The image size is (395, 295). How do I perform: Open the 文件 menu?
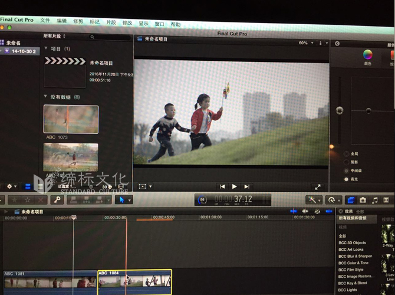(45, 20)
